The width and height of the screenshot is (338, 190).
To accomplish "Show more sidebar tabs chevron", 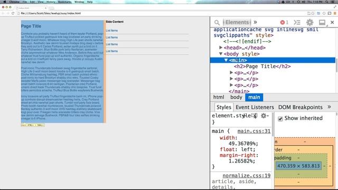I will click(329, 107).
